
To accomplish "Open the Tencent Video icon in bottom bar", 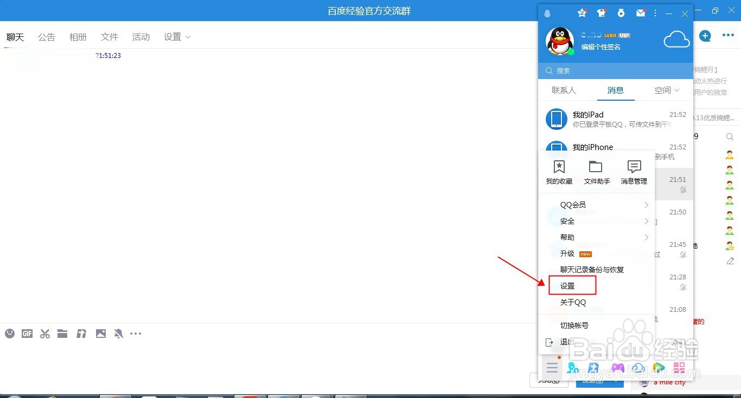I will [659, 369].
